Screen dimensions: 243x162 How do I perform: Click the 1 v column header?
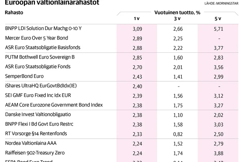[136, 18]
